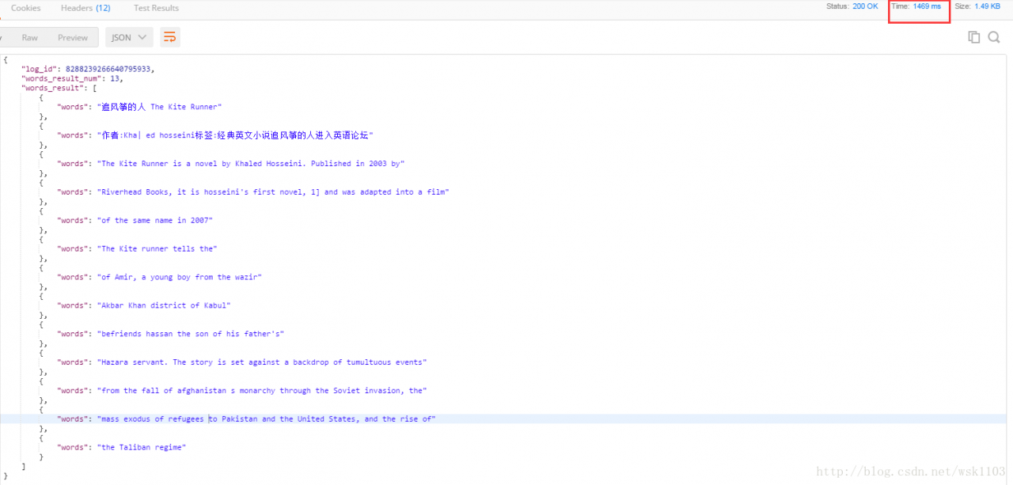Open the Headers (12) tab

click(x=85, y=8)
